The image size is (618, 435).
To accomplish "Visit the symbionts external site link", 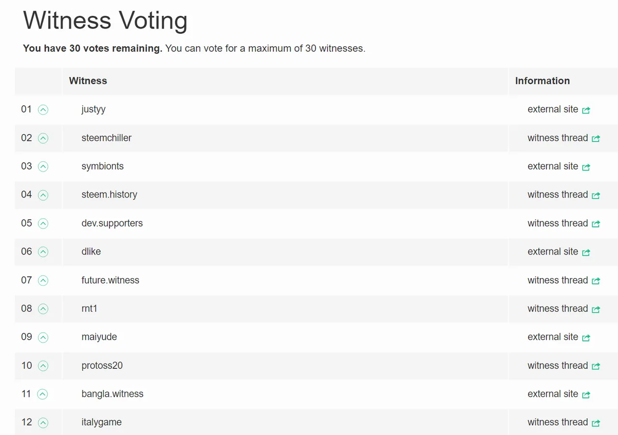I will click(x=553, y=166).
